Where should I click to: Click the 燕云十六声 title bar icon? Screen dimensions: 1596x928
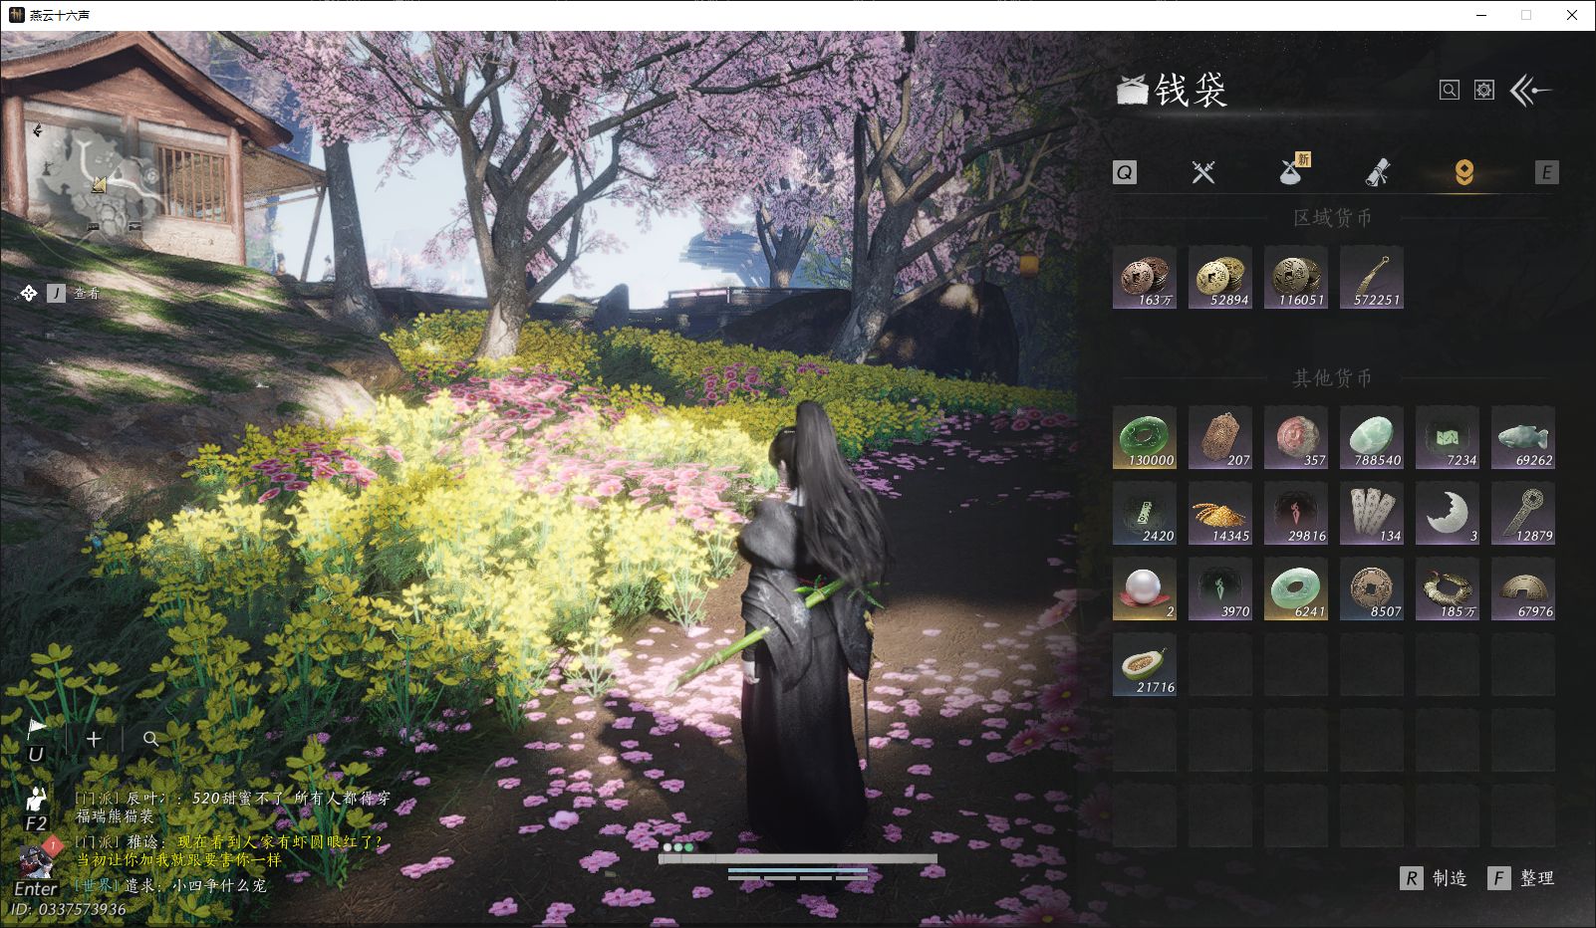(16, 15)
